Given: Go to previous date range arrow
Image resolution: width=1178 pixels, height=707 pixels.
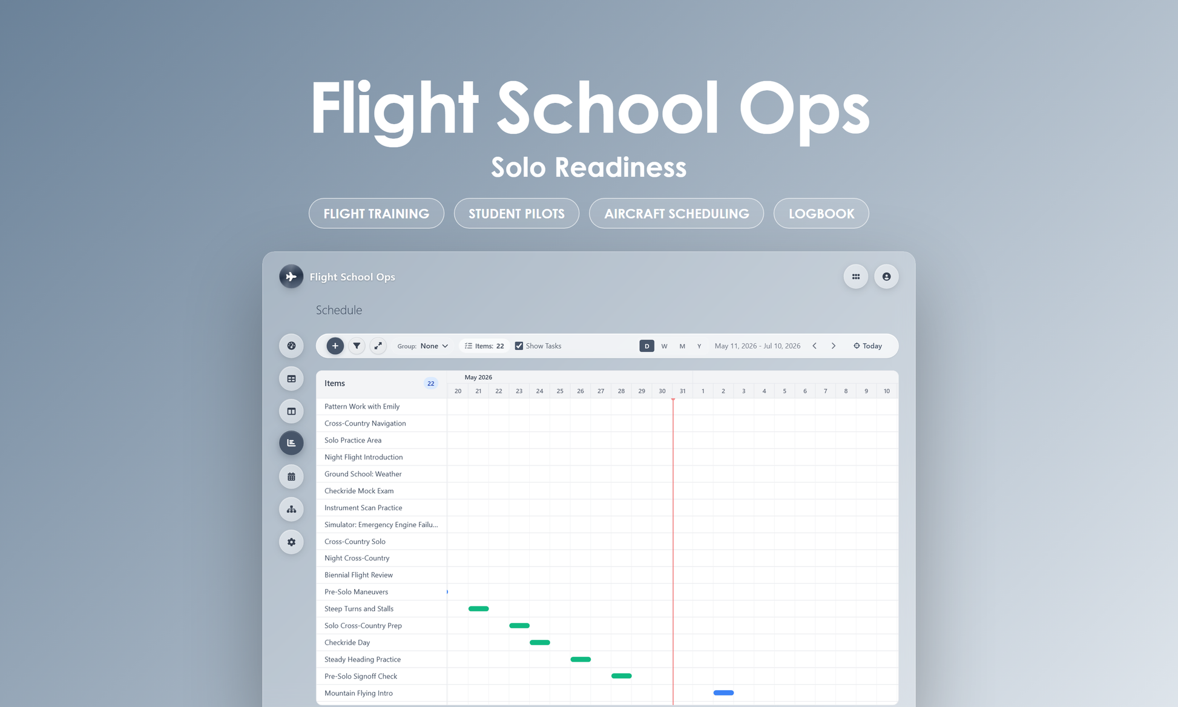Looking at the screenshot, I should click(814, 346).
